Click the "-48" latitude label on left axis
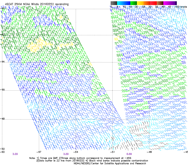The height and width of the screenshot is (165, 188). (2, 119)
